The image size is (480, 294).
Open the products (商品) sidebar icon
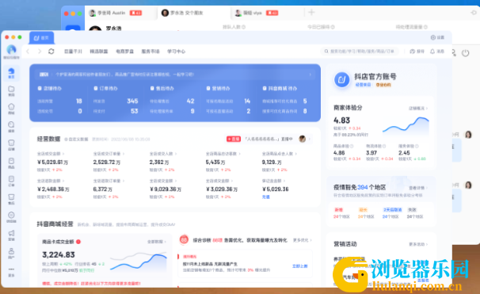coord(11,163)
